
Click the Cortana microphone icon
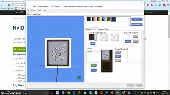tap(46, 93)
